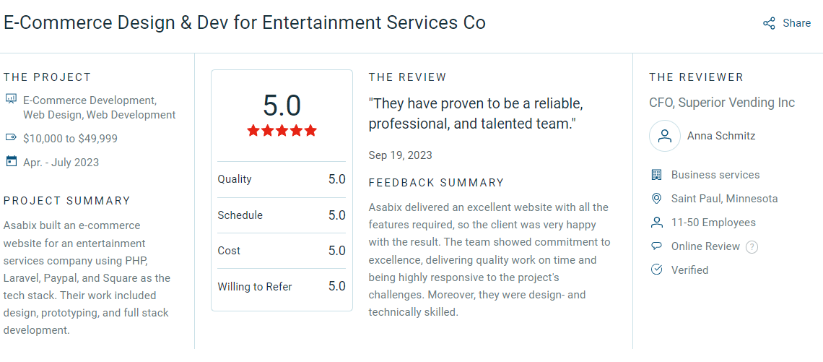Click the project services monitor icon

coord(11,99)
